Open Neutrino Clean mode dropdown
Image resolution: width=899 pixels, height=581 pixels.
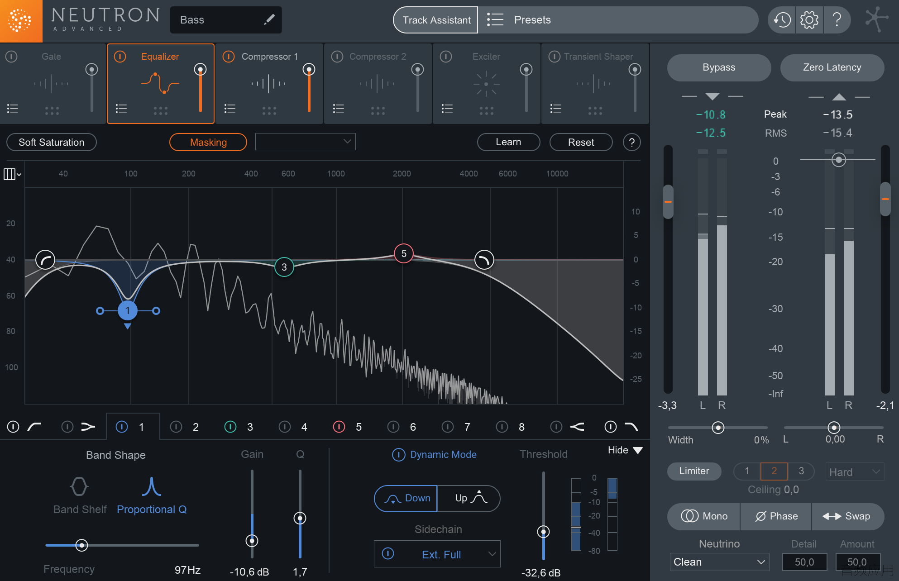pyautogui.click(x=719, y=562)
